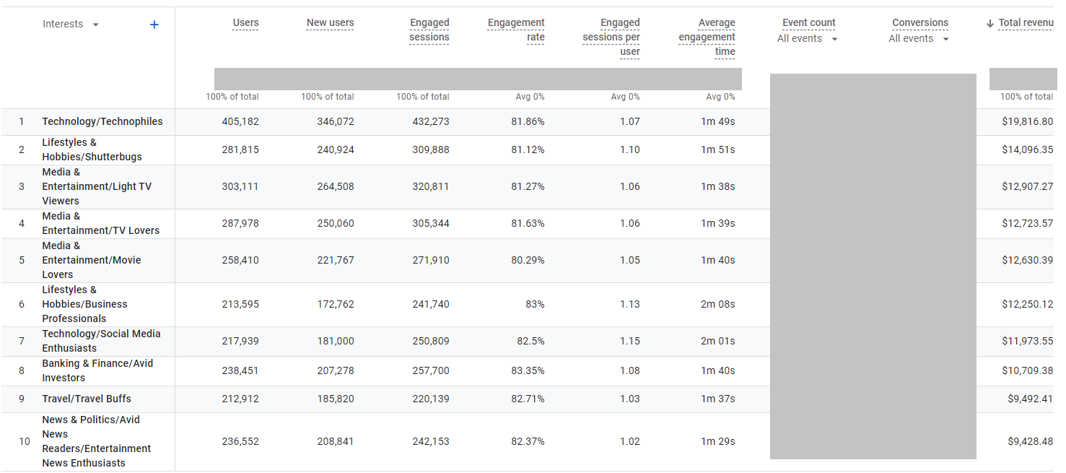
Task: Sort by Average engagement time column
Action: point(707,37)
